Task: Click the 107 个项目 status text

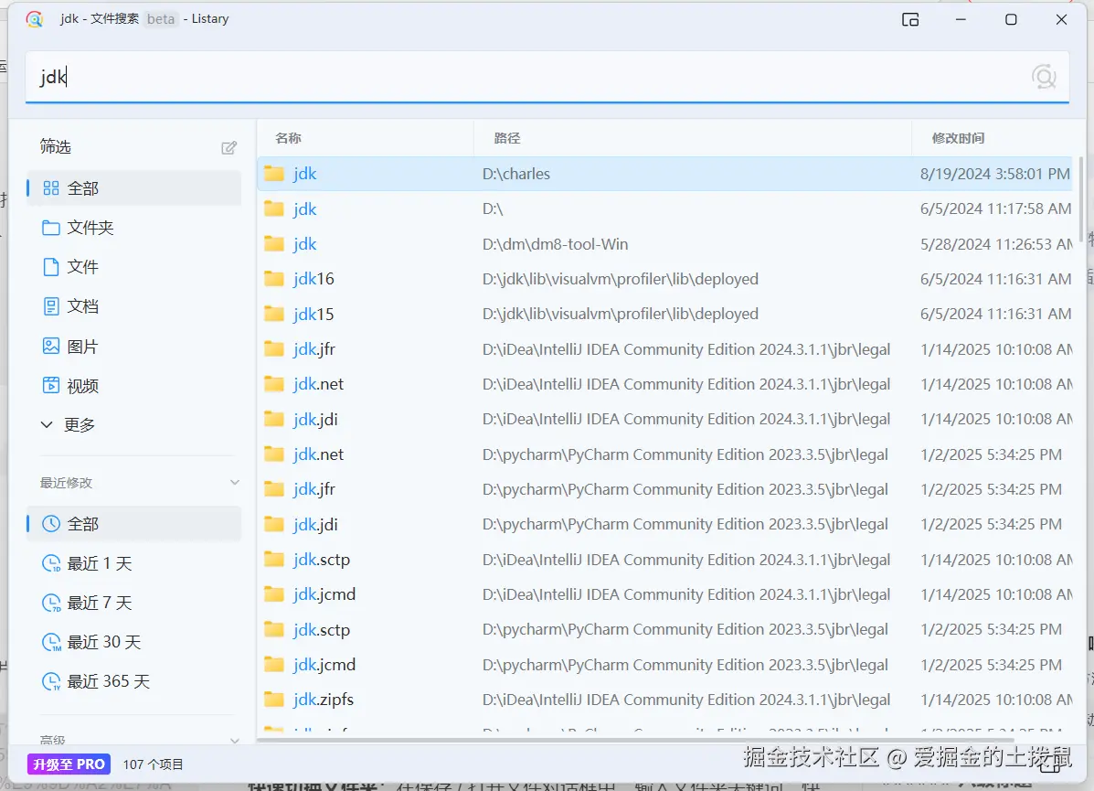Action: [x=153, y=764]
